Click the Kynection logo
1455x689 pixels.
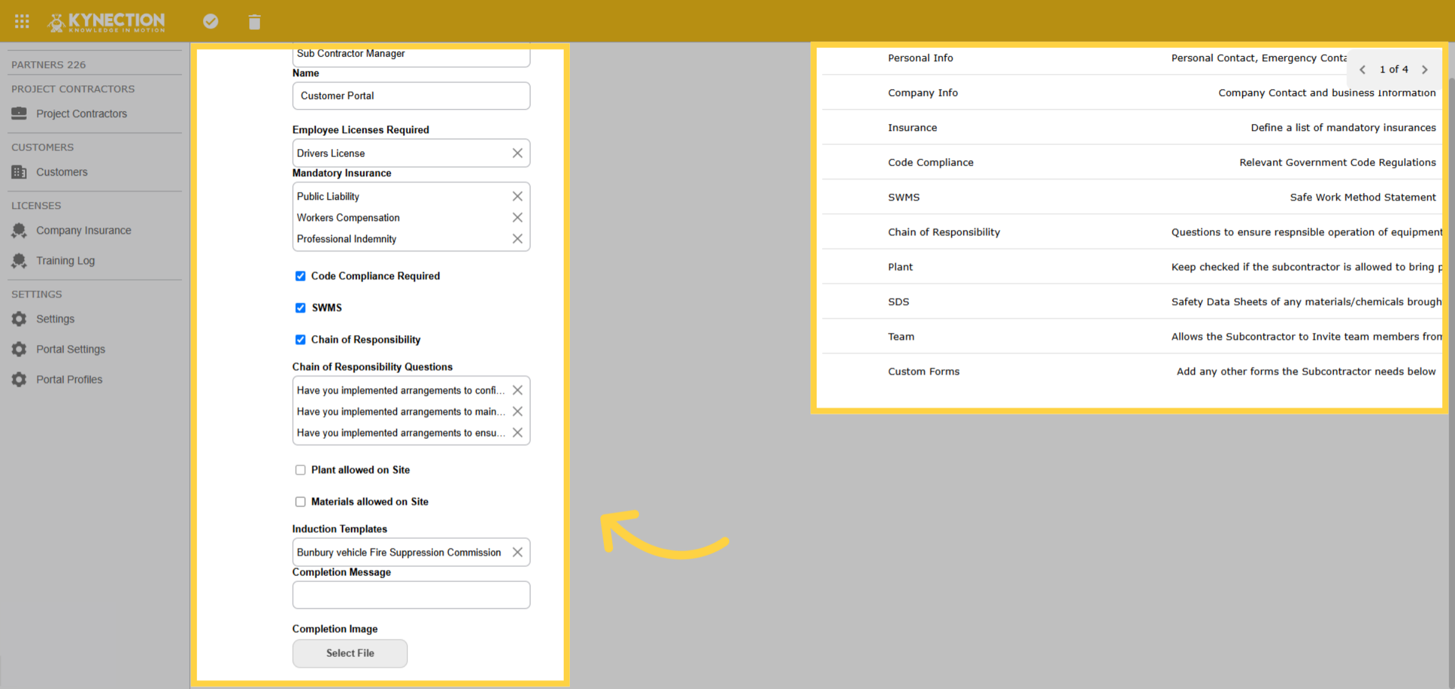pyautogui.click(x=106, y=22)
